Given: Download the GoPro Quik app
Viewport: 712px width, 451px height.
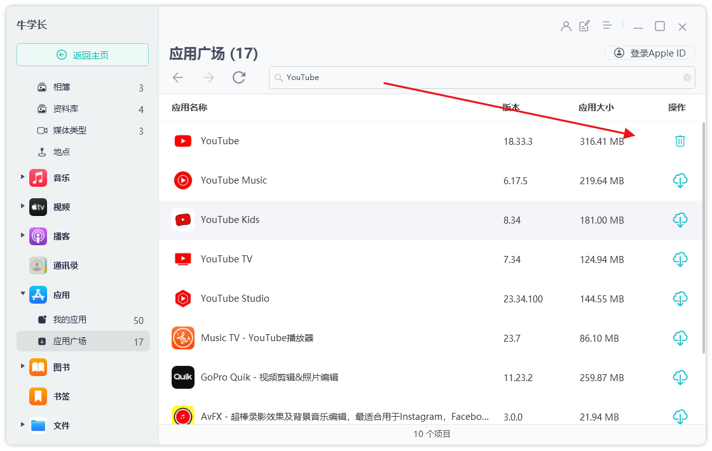Looking at the screenshot, I should (680, 377).
